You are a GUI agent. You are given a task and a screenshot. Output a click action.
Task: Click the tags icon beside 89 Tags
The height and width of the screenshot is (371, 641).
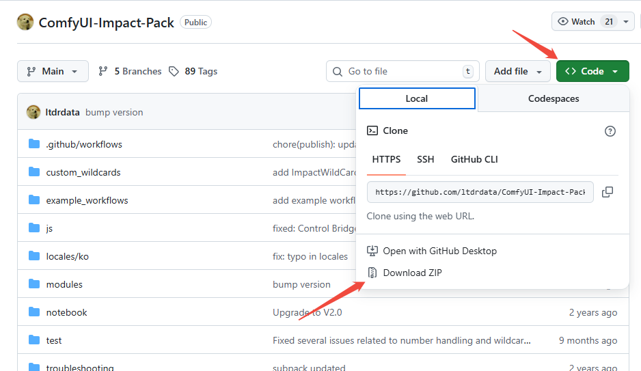(x=174, y=71)
